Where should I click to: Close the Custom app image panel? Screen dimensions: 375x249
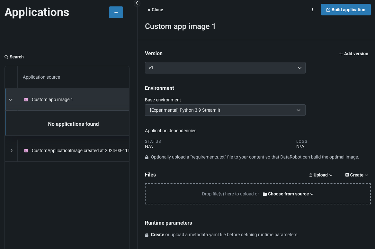pyautogui.click(x=155, y=10)
